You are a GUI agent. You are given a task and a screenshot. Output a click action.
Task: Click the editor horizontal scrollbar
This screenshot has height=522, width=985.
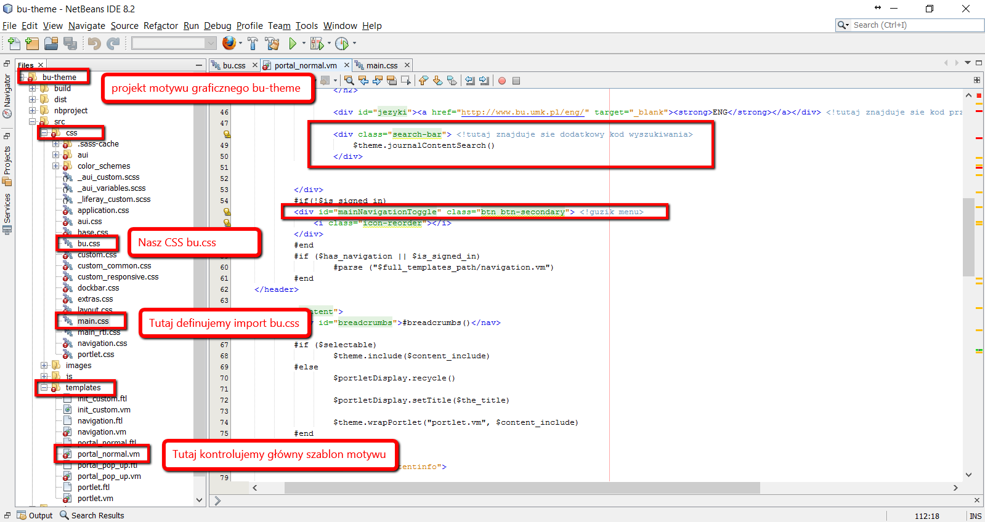point(522,488)
